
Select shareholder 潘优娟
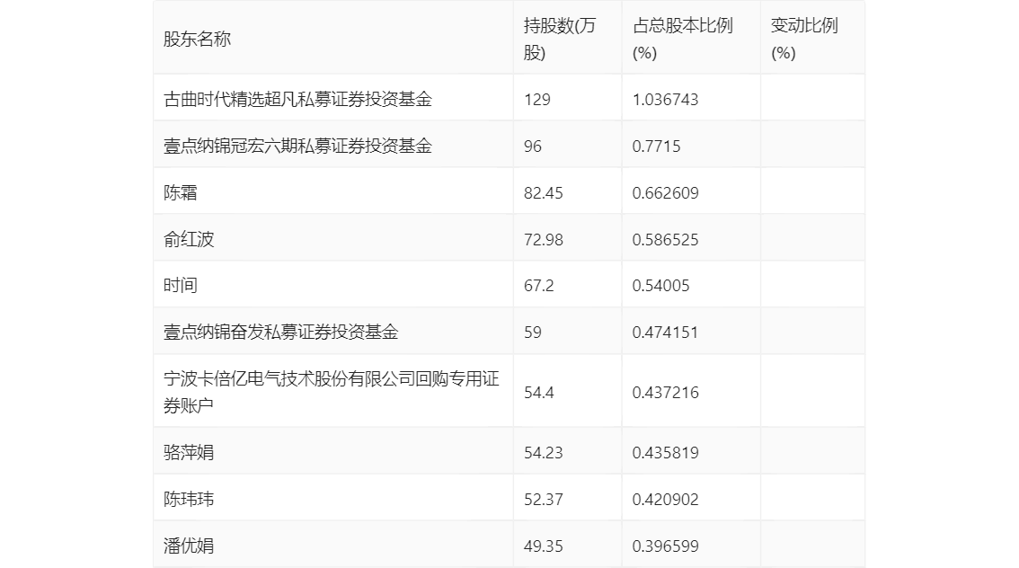[x=189, y=546]
